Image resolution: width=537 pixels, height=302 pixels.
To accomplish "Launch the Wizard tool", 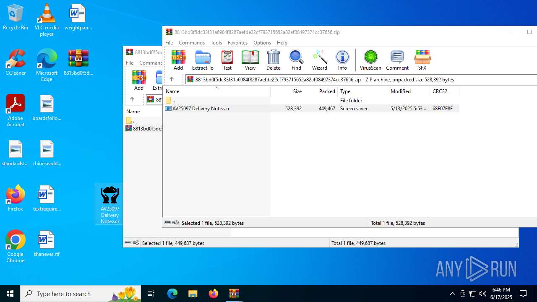I will click(319, 60).
